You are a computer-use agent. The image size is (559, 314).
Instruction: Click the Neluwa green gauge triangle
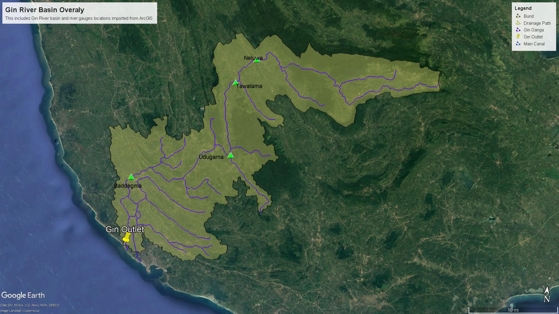[x=256, y=60]
